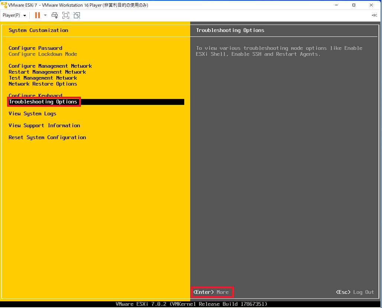Select Configure Password

[35, 48]
